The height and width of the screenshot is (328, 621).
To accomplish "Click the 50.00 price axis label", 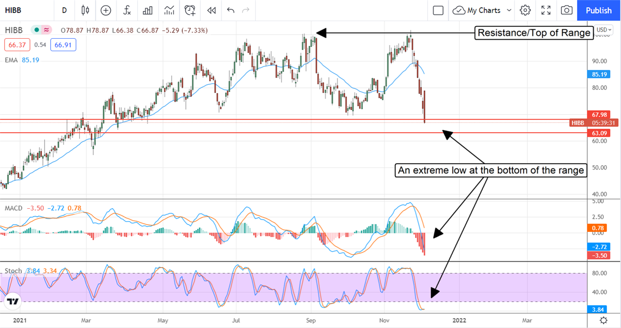I will [600, 167].
